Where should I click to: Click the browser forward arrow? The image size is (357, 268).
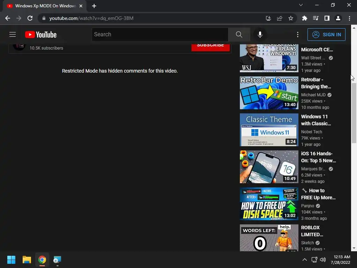(19, 18)
